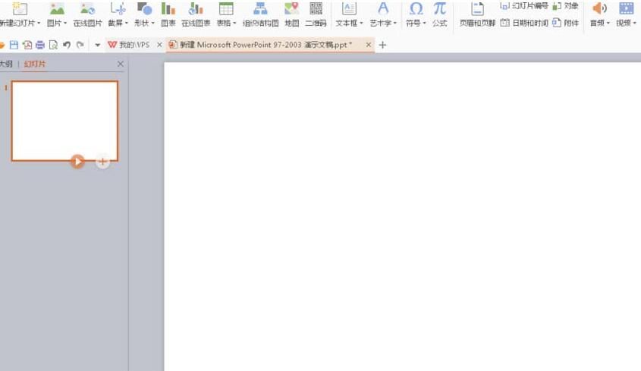Click the Text Box (文本框) icon

349,8
